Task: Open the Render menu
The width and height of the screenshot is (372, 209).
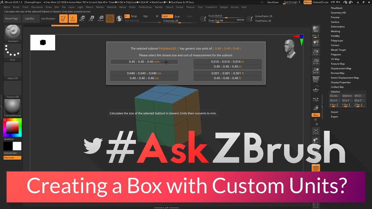Action: coord(159,7)
